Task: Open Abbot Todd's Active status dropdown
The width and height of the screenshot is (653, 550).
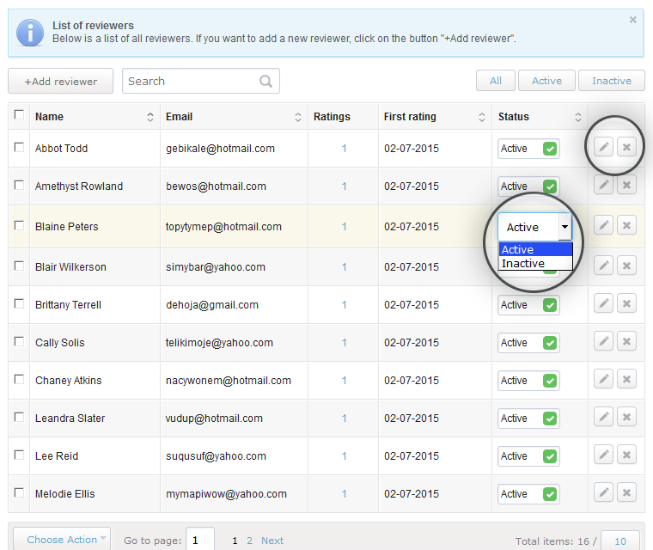Action: [x=528, y=149]
